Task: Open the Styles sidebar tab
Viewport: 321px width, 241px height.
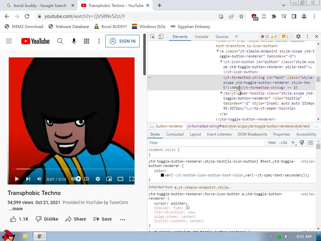Action: 155,134
